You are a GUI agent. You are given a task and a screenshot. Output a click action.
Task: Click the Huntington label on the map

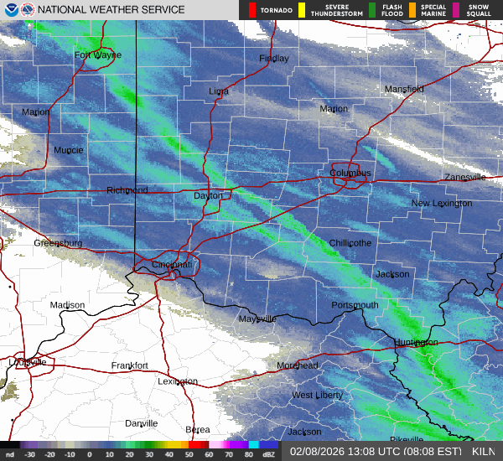coord(416,342)
